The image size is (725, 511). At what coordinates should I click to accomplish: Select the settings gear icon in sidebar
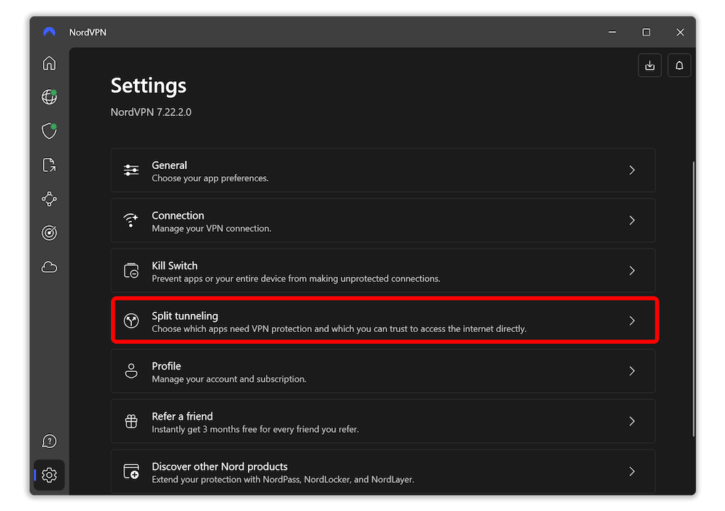49,475
